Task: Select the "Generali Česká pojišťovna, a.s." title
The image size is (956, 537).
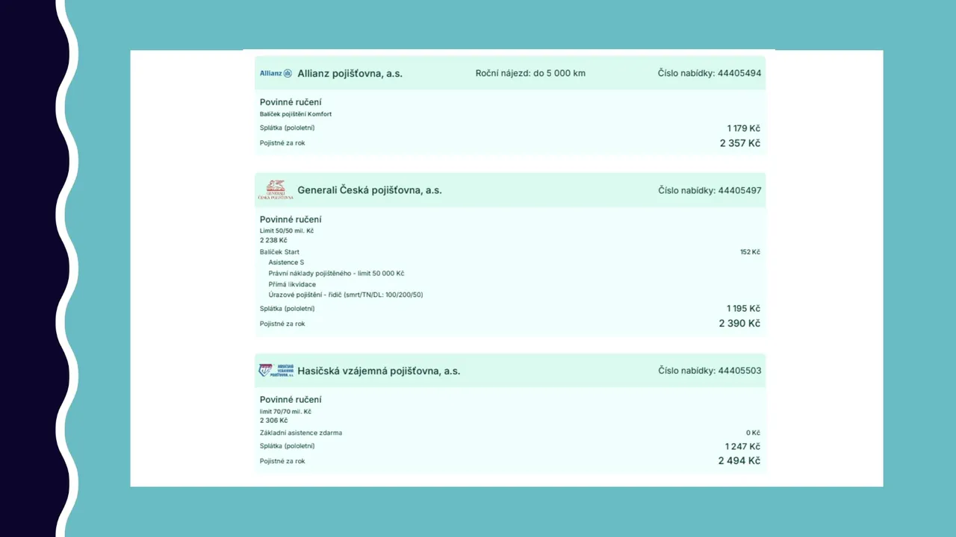Action: pos(370,190)
